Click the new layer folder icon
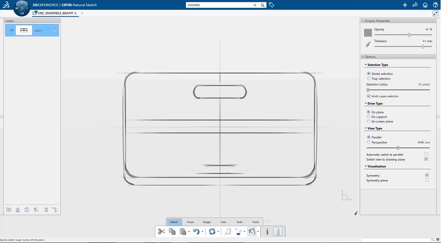Viewport: 441px width, 243px height. (x=9, y=210)
